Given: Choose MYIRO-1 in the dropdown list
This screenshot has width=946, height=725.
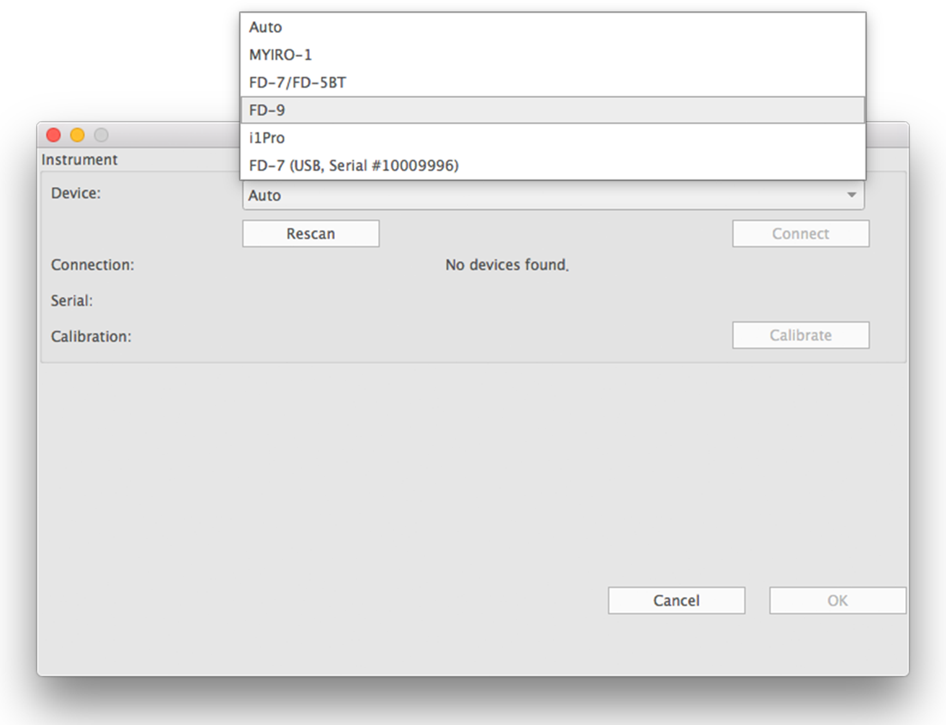Looking at the screenshot, I should (x=280, y=55).
